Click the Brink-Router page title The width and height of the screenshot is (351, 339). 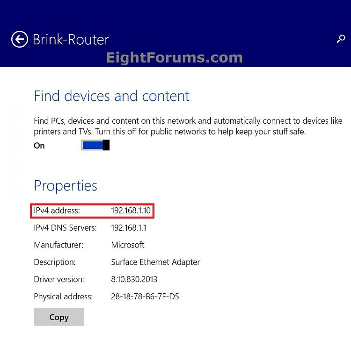[71, 40]
